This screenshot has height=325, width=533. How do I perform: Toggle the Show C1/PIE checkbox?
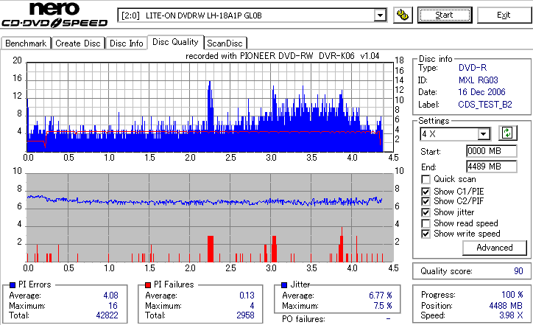[426, 192]
